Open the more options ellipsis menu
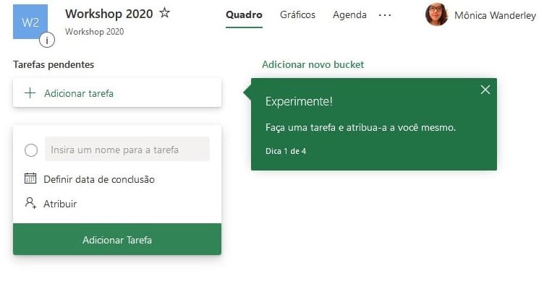Viewport: 552px width, 302px height. pyautogui.click(x=385, y=15)
